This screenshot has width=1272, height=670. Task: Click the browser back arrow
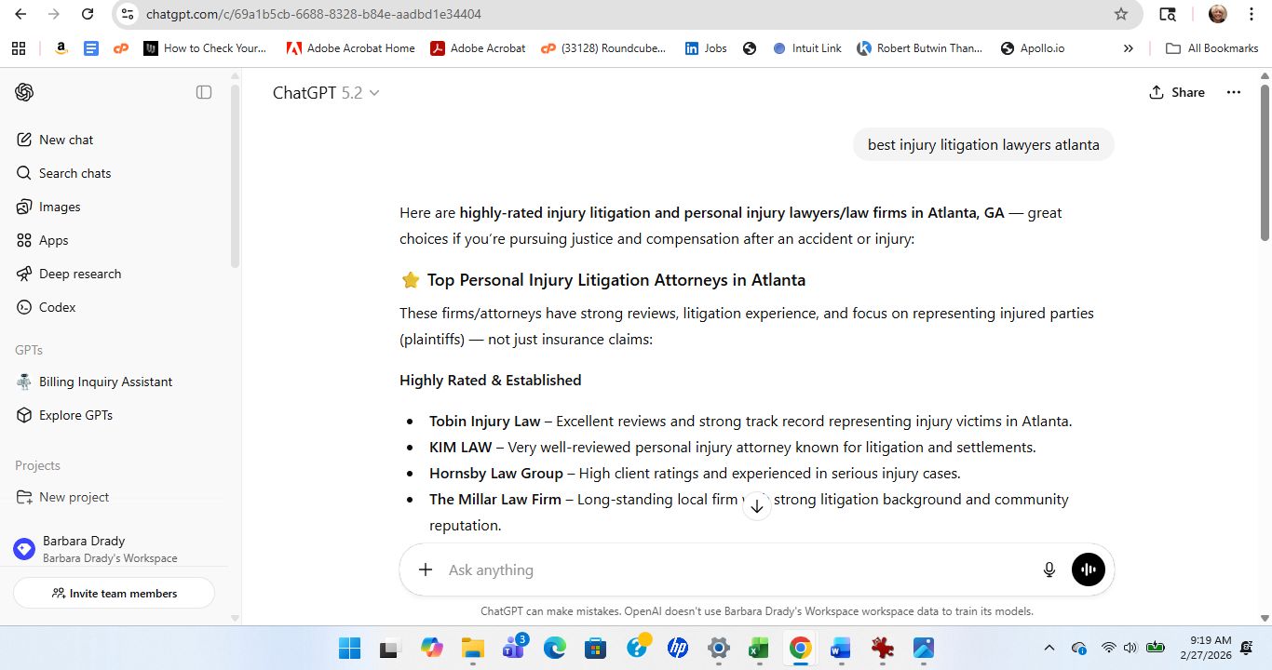tap(21, 14)
